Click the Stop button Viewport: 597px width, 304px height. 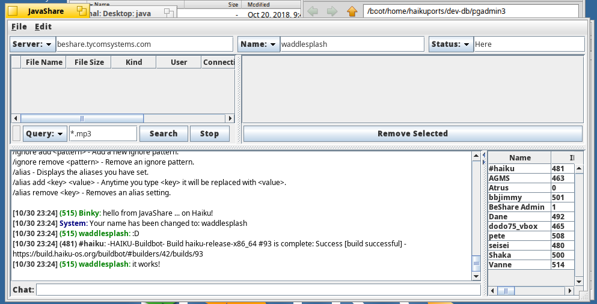tap(209, 133)
